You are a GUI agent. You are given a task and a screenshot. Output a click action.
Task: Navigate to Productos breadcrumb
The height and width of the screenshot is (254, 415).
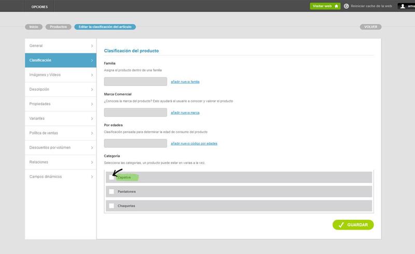pos(58,26)
